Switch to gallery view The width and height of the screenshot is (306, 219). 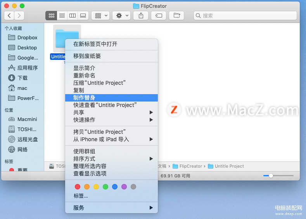tap(83, 16)
